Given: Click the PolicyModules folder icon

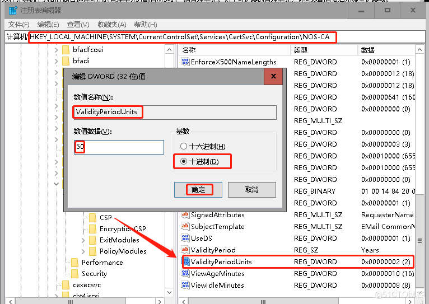Looking at the screenshot, I should coord(93,251).
